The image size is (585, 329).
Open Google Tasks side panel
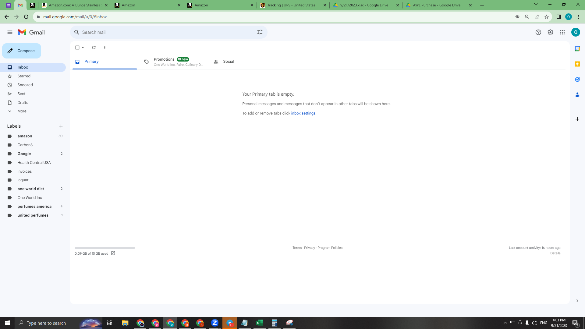click(x=577, y=80)
